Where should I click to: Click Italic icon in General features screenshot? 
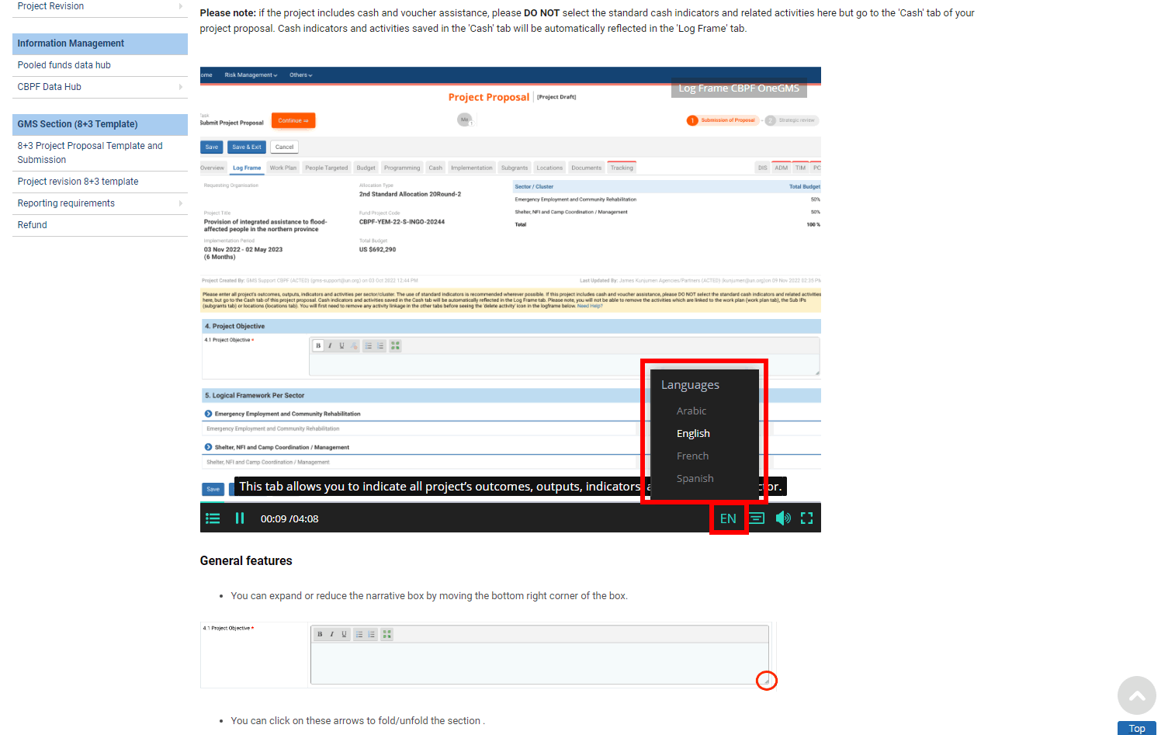tap(331, 634)
